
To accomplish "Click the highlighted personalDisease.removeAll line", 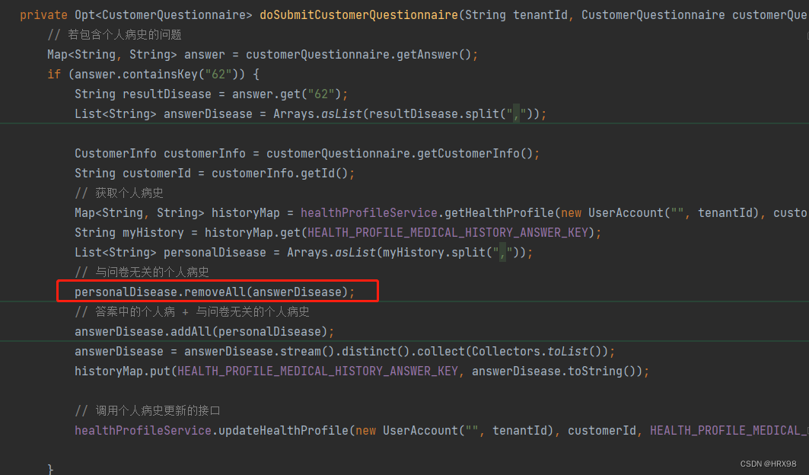I will (217, 291).
